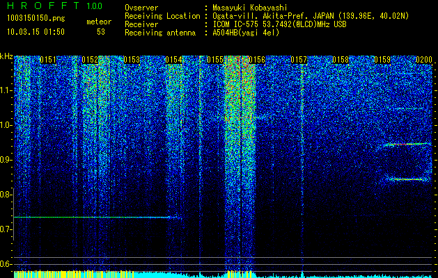Click the 0154 time marker
Viewport: 438px width, 278px height.
(x=173, y=60)
